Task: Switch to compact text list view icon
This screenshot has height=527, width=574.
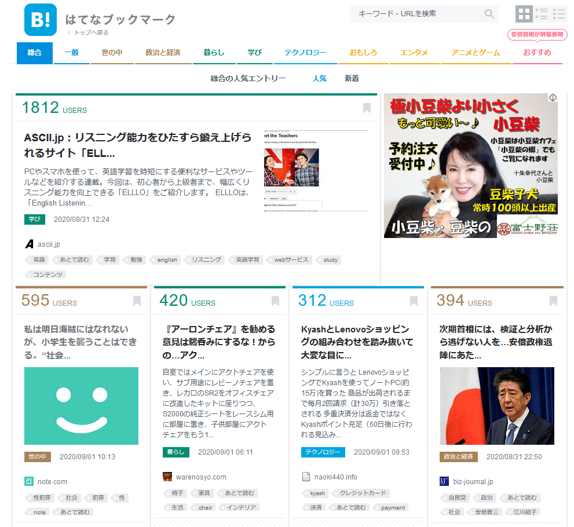Action: click(559, 14)
